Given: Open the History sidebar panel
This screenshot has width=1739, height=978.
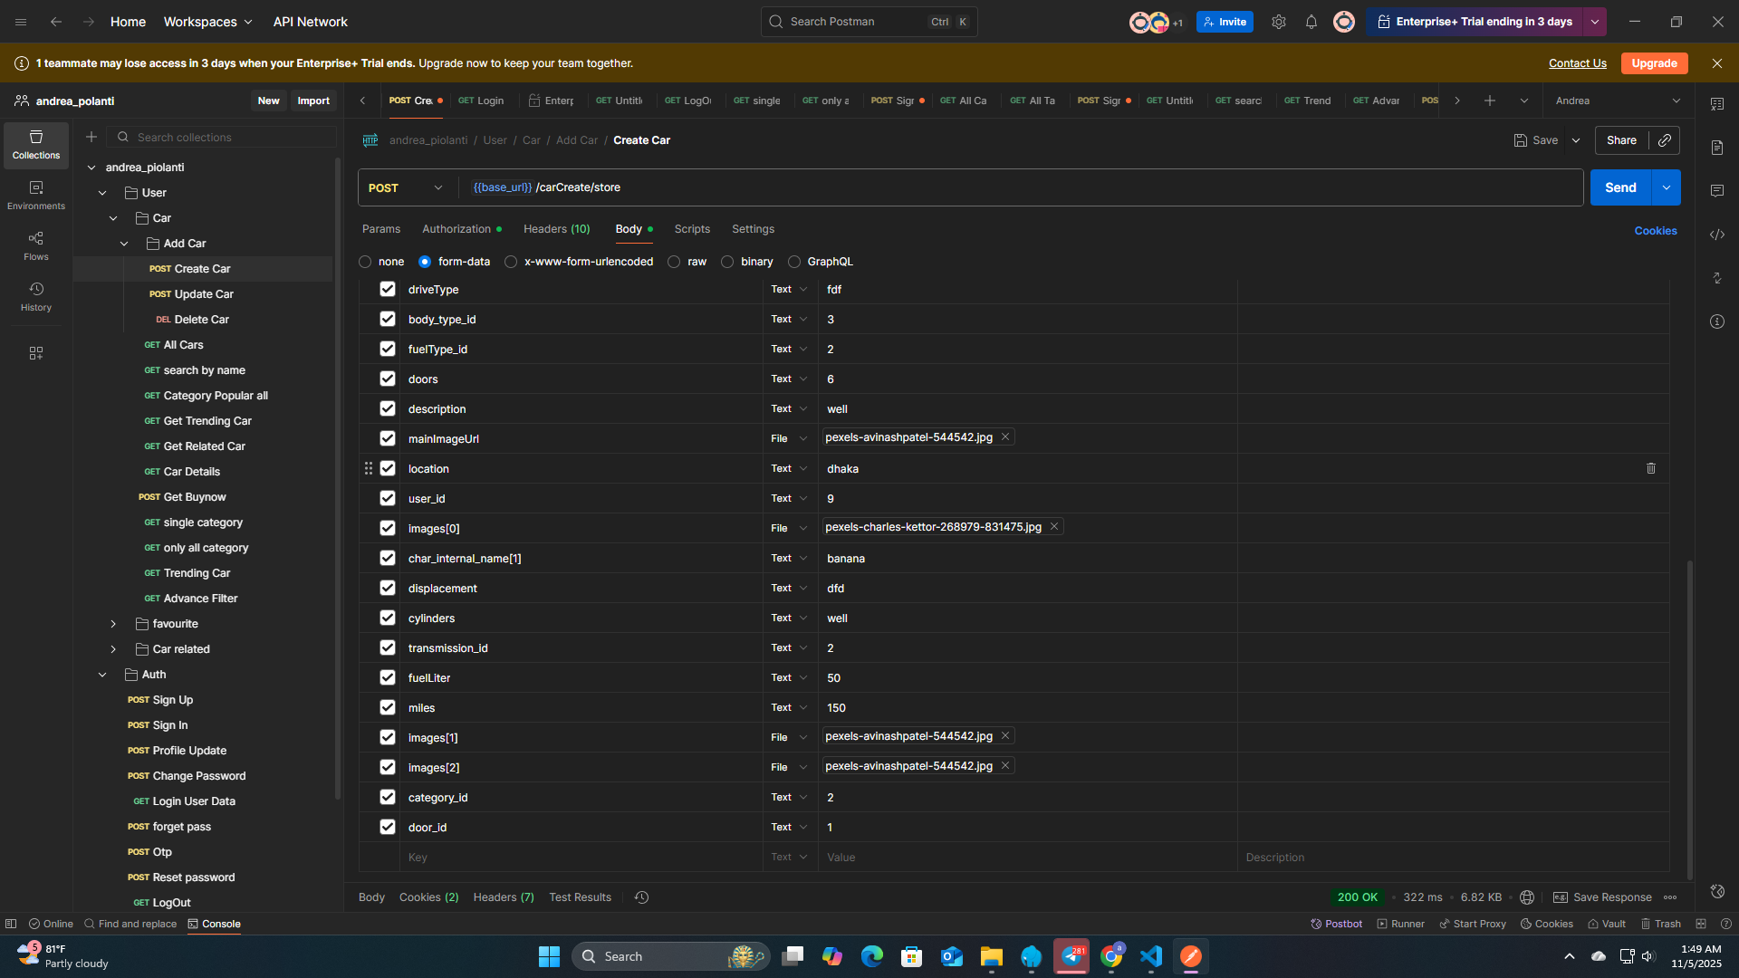Looking at the screenshot, I should (36, 297).
